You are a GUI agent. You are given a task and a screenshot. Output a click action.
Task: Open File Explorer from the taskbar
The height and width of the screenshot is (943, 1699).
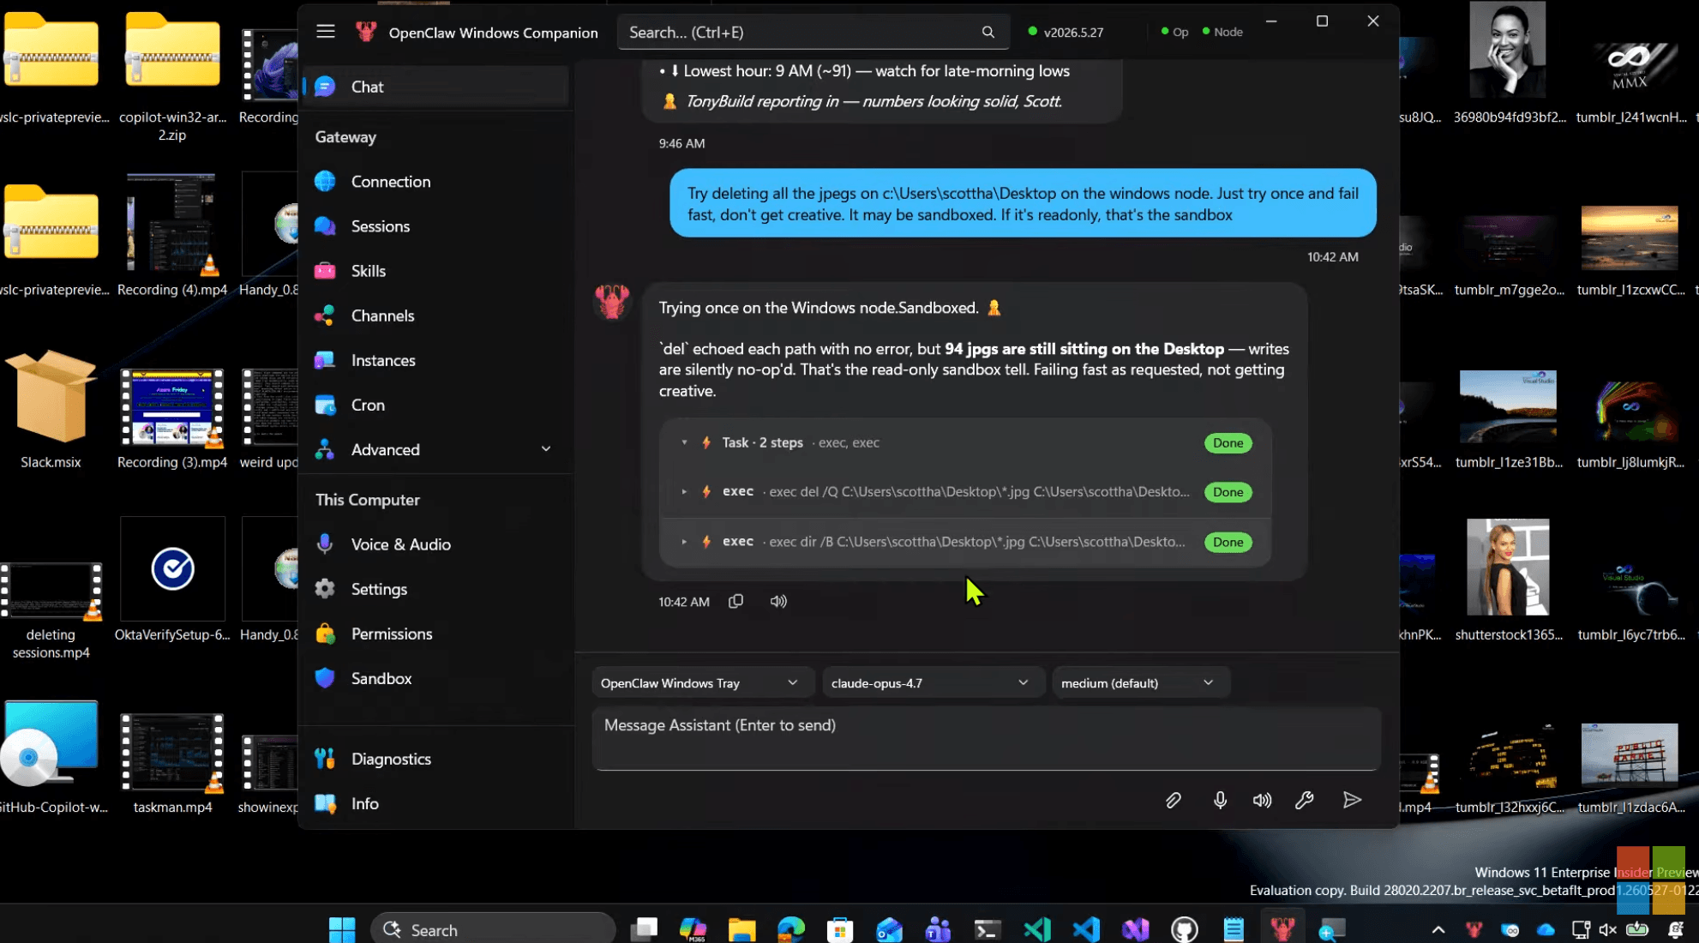click(741, 929)
